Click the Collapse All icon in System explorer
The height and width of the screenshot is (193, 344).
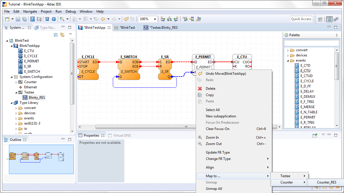(x=56, y=35)
